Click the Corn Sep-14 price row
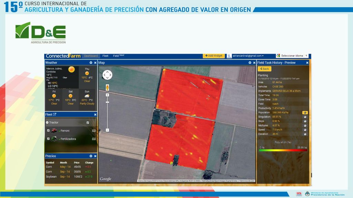This screenshot has width=353, height=198. pos(70,172)
